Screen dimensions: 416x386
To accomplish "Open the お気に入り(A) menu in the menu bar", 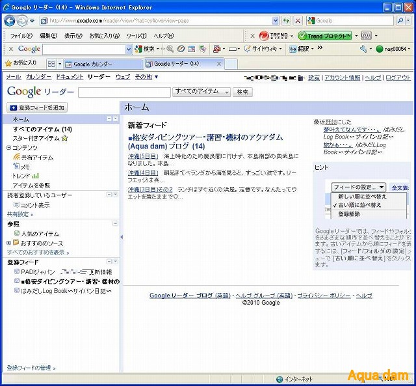I will 105,36.
